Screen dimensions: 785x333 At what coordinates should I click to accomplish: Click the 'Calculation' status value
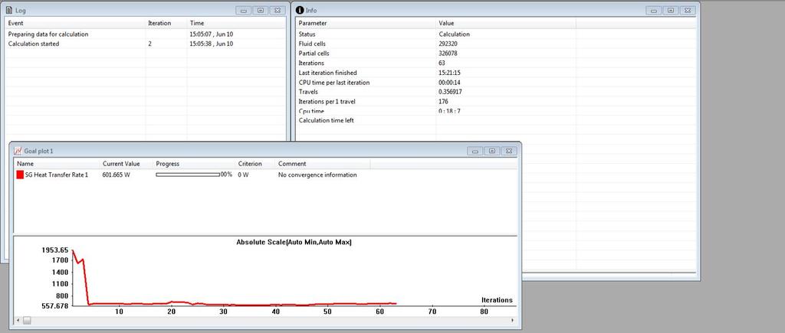[454, 34]
